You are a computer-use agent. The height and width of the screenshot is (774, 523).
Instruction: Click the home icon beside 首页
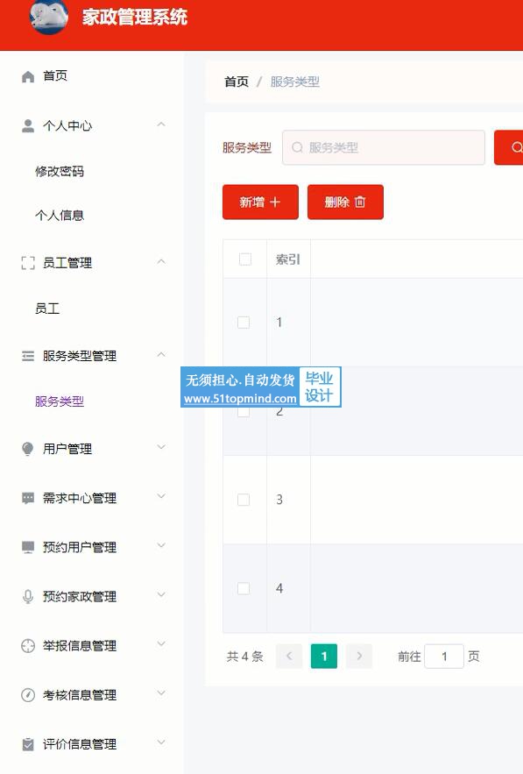pyautogui.click(x=28, y=76)
